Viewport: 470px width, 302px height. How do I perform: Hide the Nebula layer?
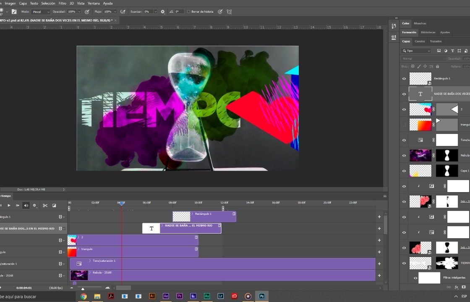click(x=404, y=156)
